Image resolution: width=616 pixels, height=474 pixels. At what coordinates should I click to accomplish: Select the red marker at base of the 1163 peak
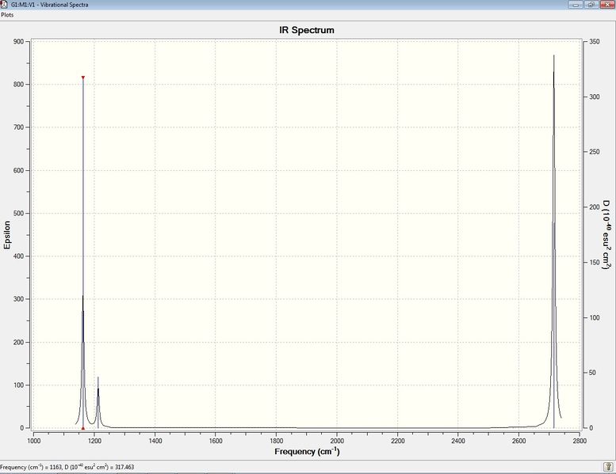83,428
